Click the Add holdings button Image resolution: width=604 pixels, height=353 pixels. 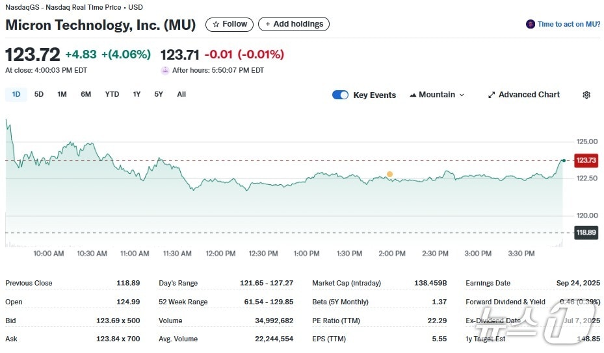click(294, 24)
